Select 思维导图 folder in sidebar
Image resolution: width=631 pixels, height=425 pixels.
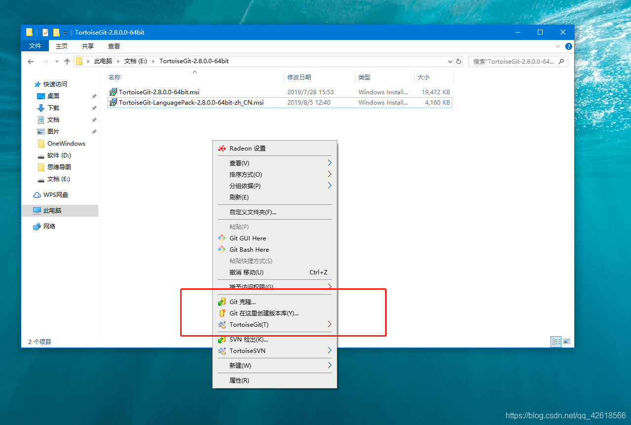(59, 167)
